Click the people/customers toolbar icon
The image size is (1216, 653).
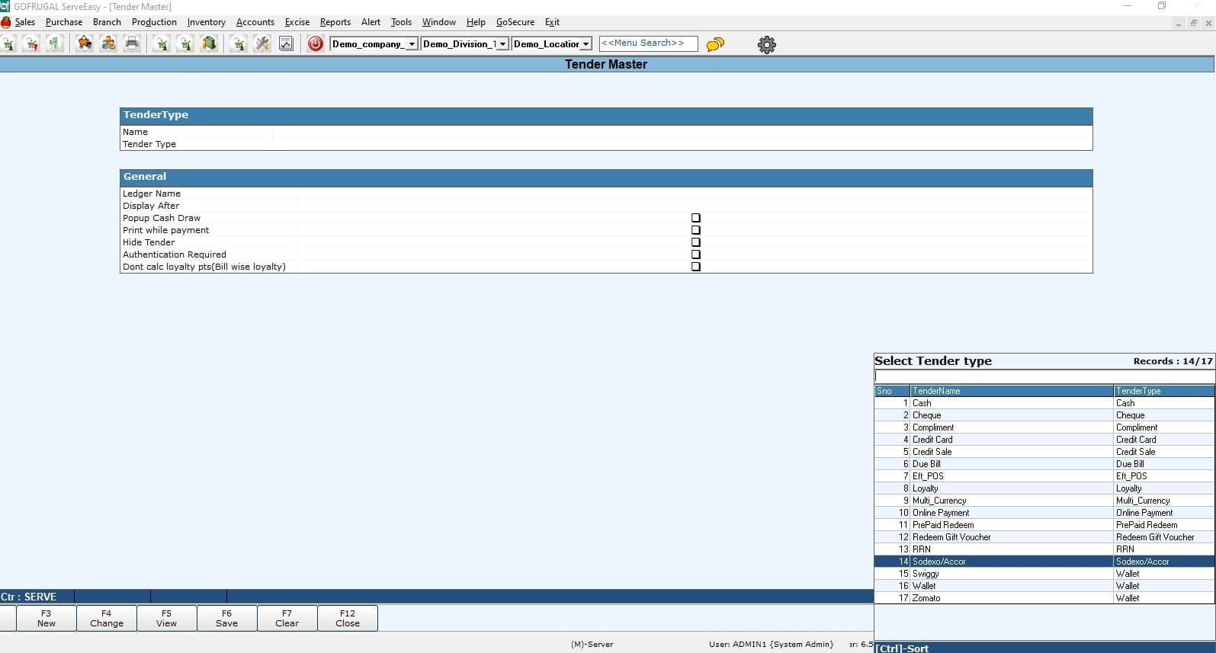108,44
